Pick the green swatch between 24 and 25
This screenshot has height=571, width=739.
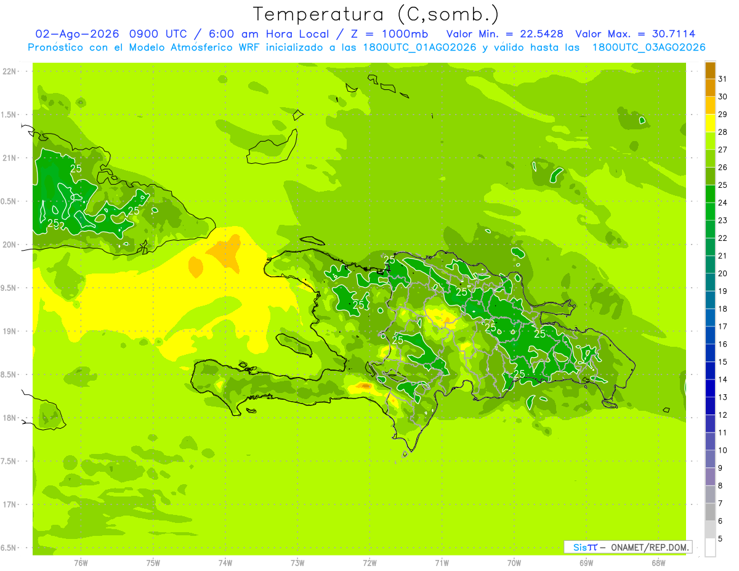pyautogui.click(x=711, y=193)
